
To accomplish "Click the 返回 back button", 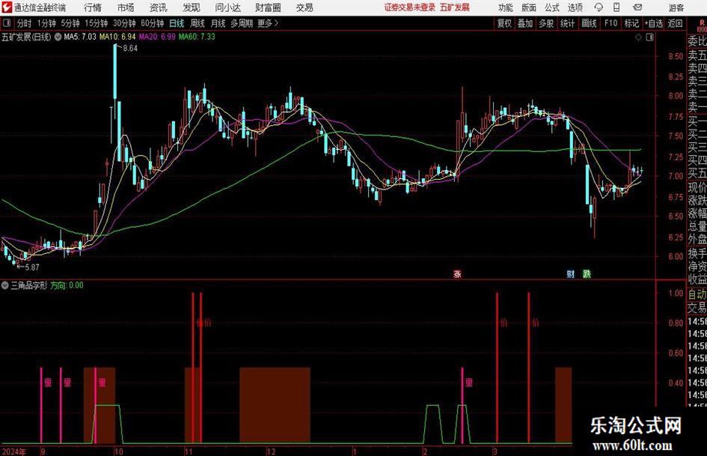I will [x=675, y=23].
